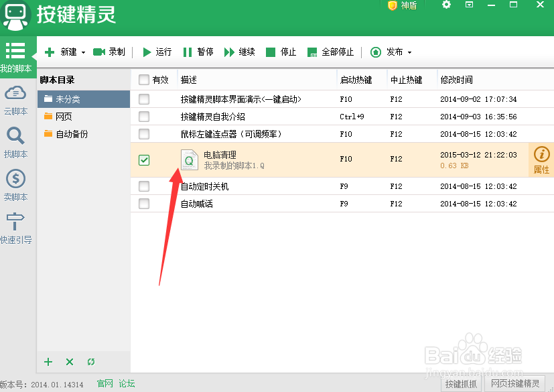This screenshot has height=392, width=554.
Task: Resume the script with 继续
Action: click(240, 52)
